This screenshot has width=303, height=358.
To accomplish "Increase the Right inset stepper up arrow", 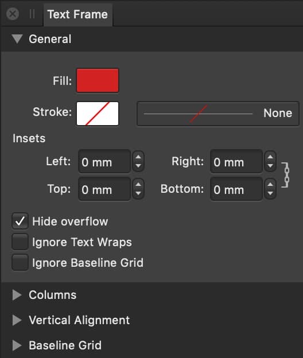I will click(x=270, y=157).
